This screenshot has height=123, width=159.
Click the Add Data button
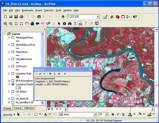(x=63, y=17)
